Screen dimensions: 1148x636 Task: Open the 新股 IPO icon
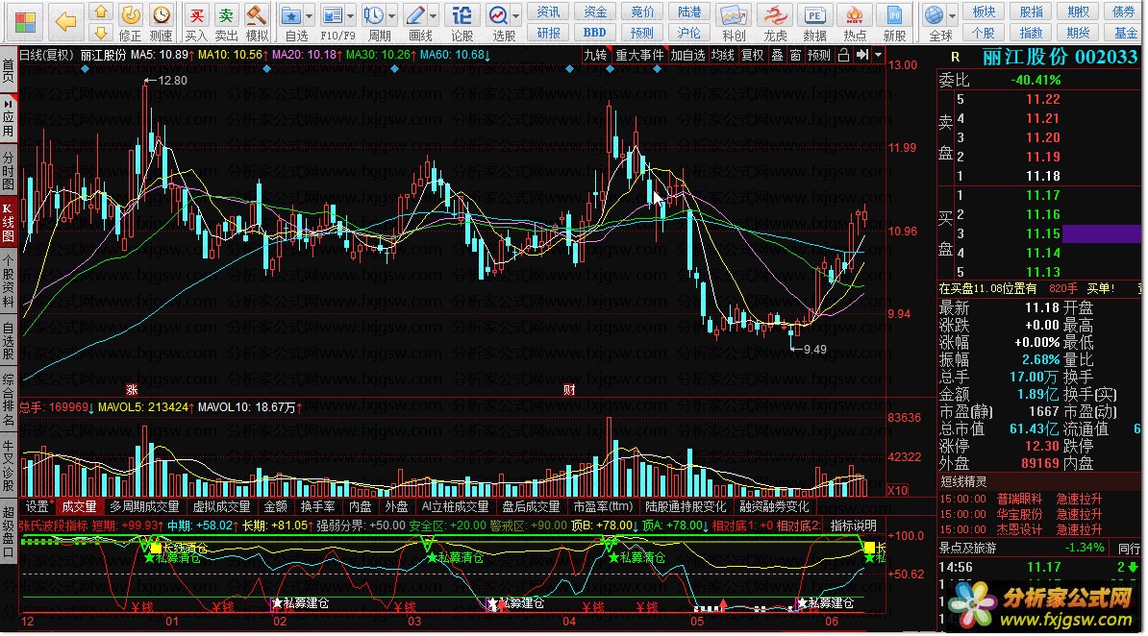click(x=894, y=14)
